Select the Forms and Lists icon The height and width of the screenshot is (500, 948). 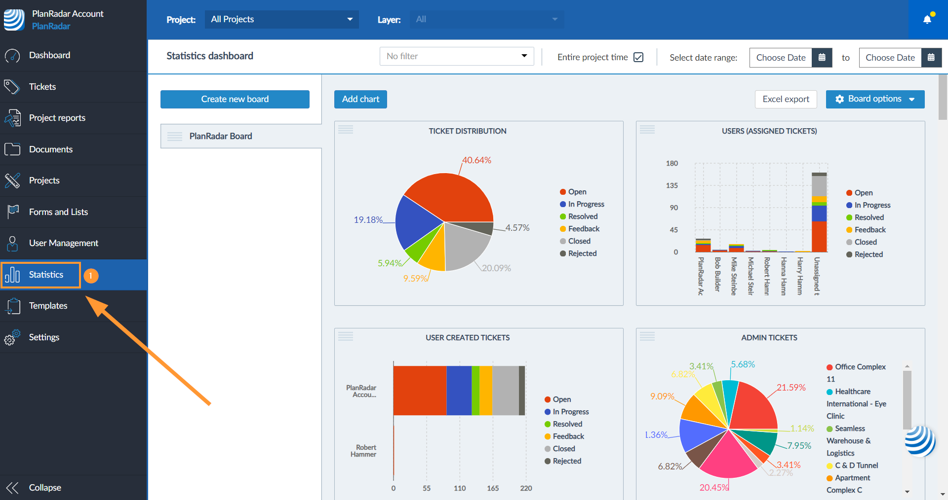tap(12, 212)
